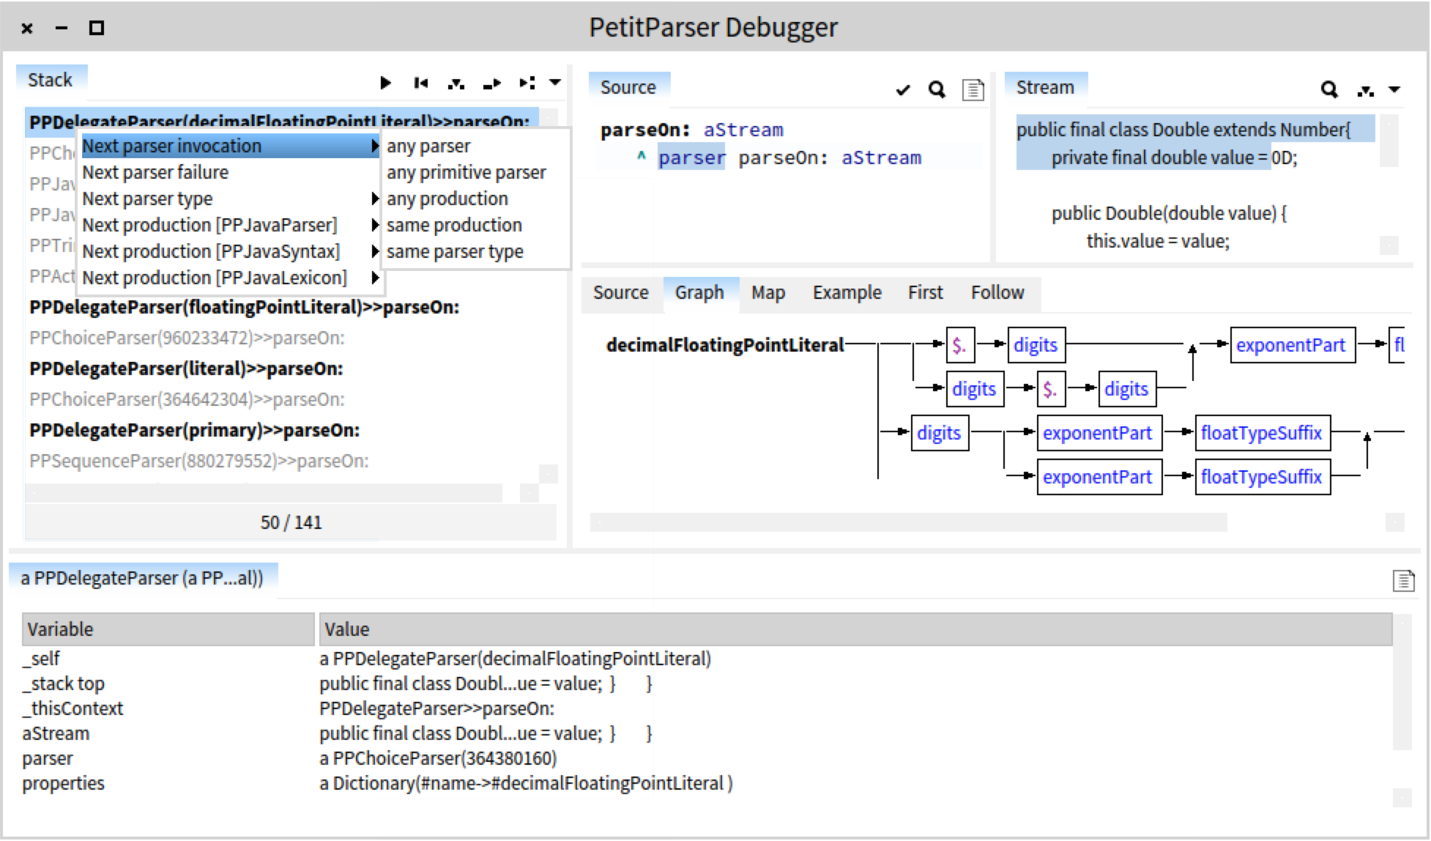This screenshot has height=841, width=1431.
Task: Click the exponentPart node in top graph row
Action: [x=1291, y=345]
